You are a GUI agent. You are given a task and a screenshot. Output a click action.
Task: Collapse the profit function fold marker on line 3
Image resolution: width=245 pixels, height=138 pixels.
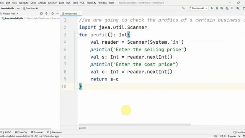pos(77,35)
